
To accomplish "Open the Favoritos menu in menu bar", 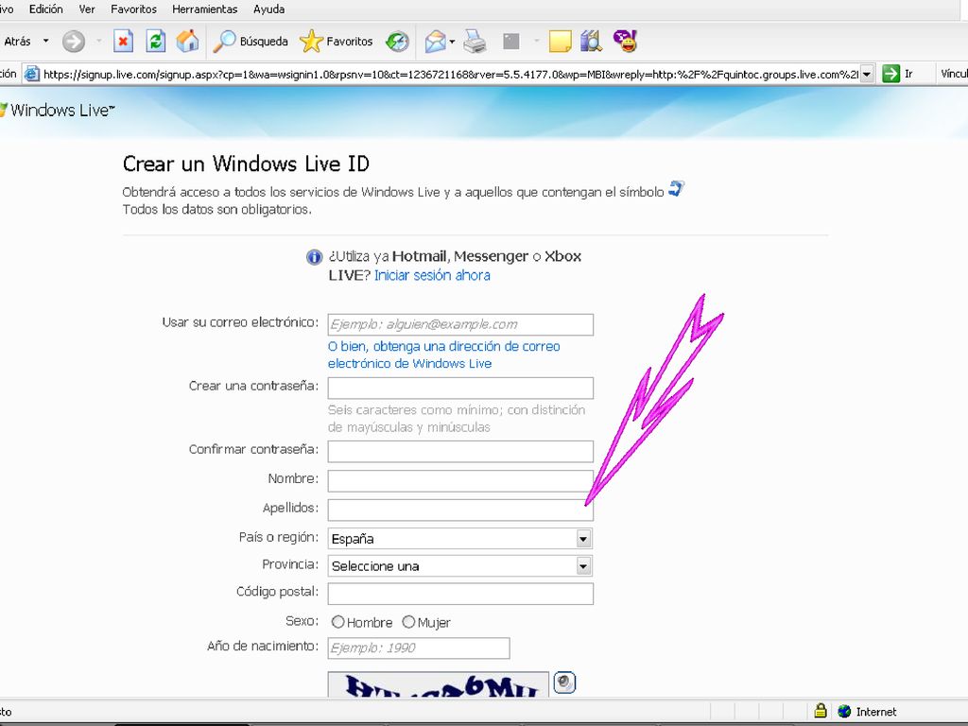I will [x=133, y=9].
